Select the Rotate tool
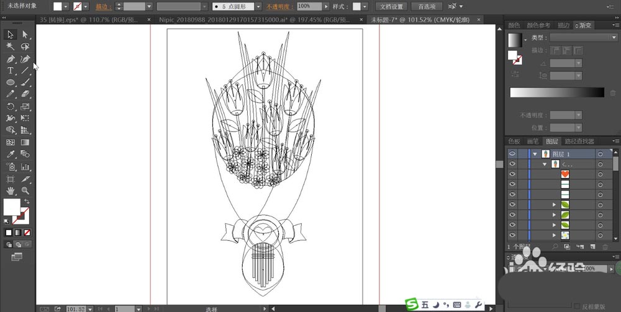The height and width of the screenshot is (312, 621). [11, 106]
